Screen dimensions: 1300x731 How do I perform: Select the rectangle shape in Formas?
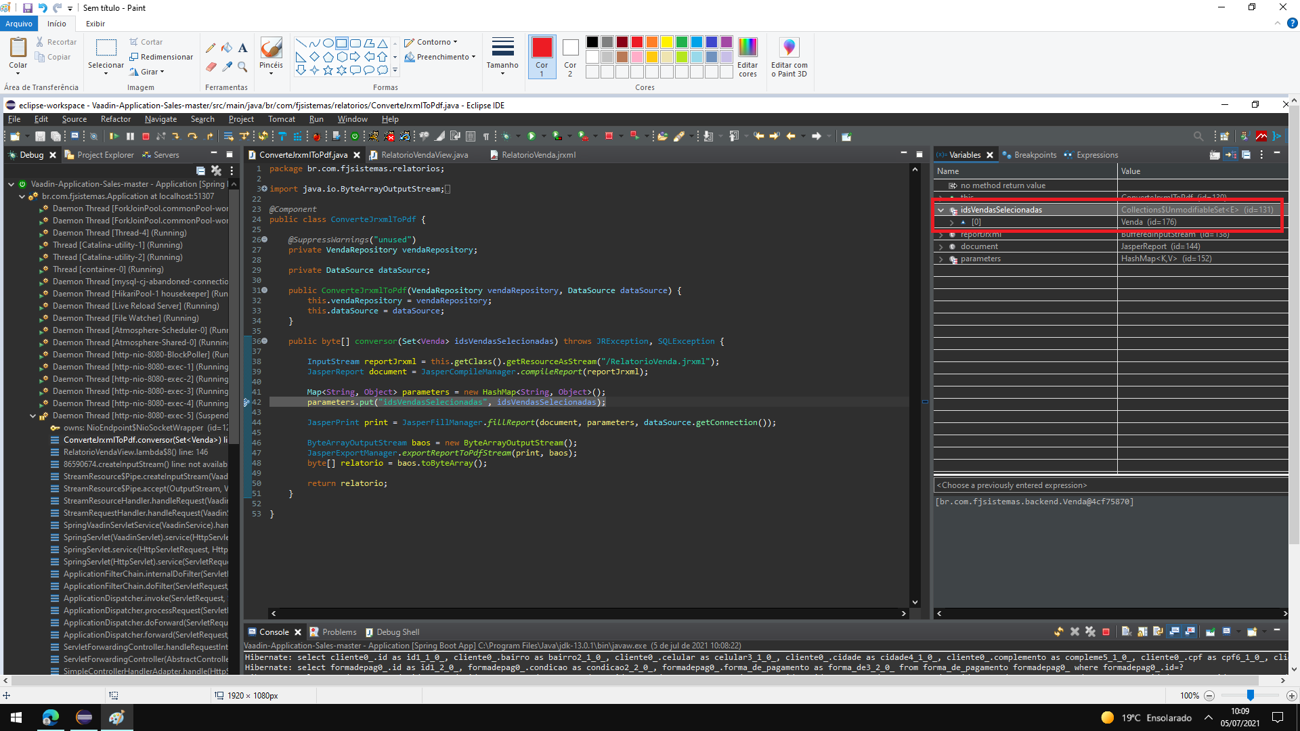341,43
